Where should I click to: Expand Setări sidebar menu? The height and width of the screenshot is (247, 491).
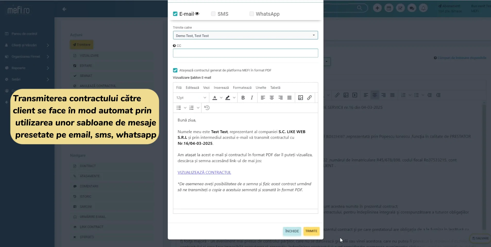coord(27,79)
